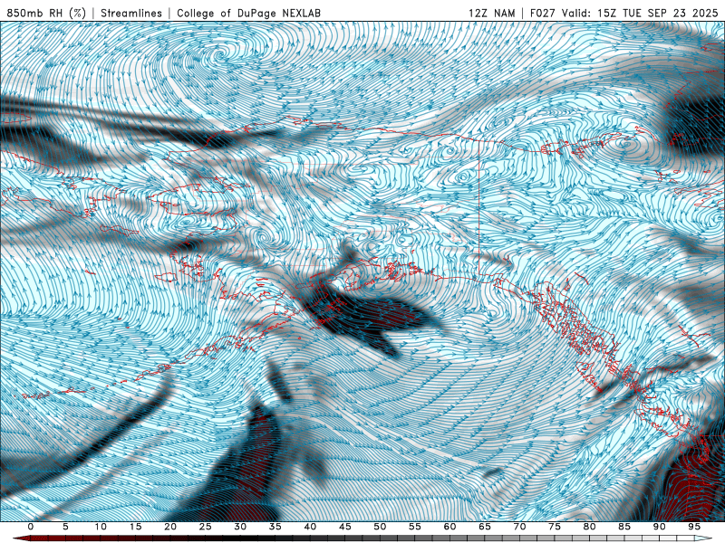Click the colorbar label "80"

coord(590,527)
